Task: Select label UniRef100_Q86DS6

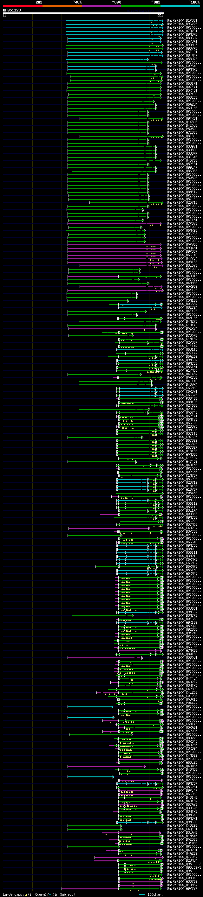Action: coord(182,171)
